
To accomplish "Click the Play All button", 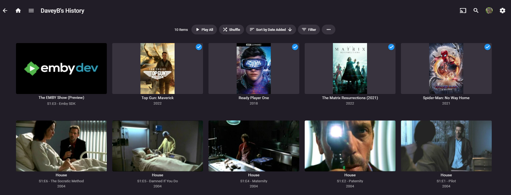I will click(x=204, y=30).
